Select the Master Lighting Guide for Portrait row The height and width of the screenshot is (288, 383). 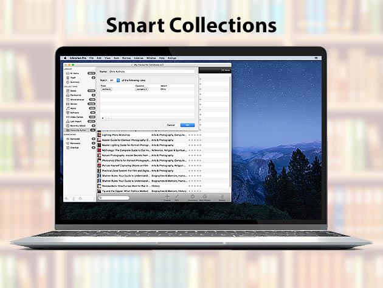pos(163,146)
